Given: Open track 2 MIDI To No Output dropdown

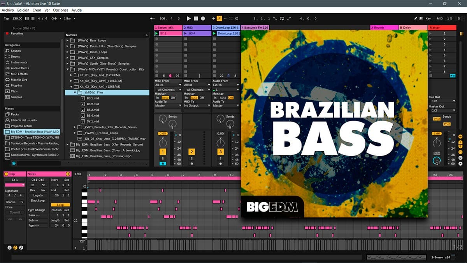Looking at the screenshot, I should tap(197, 106).
